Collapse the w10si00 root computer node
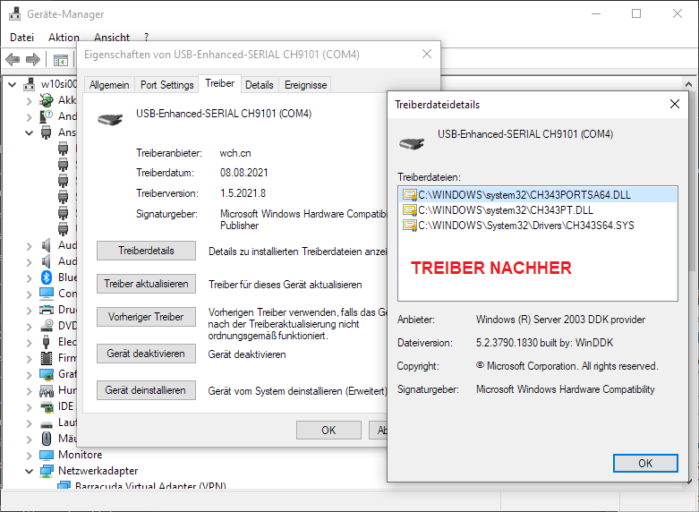The image size is (699, 512). click(x=12, y=84)
